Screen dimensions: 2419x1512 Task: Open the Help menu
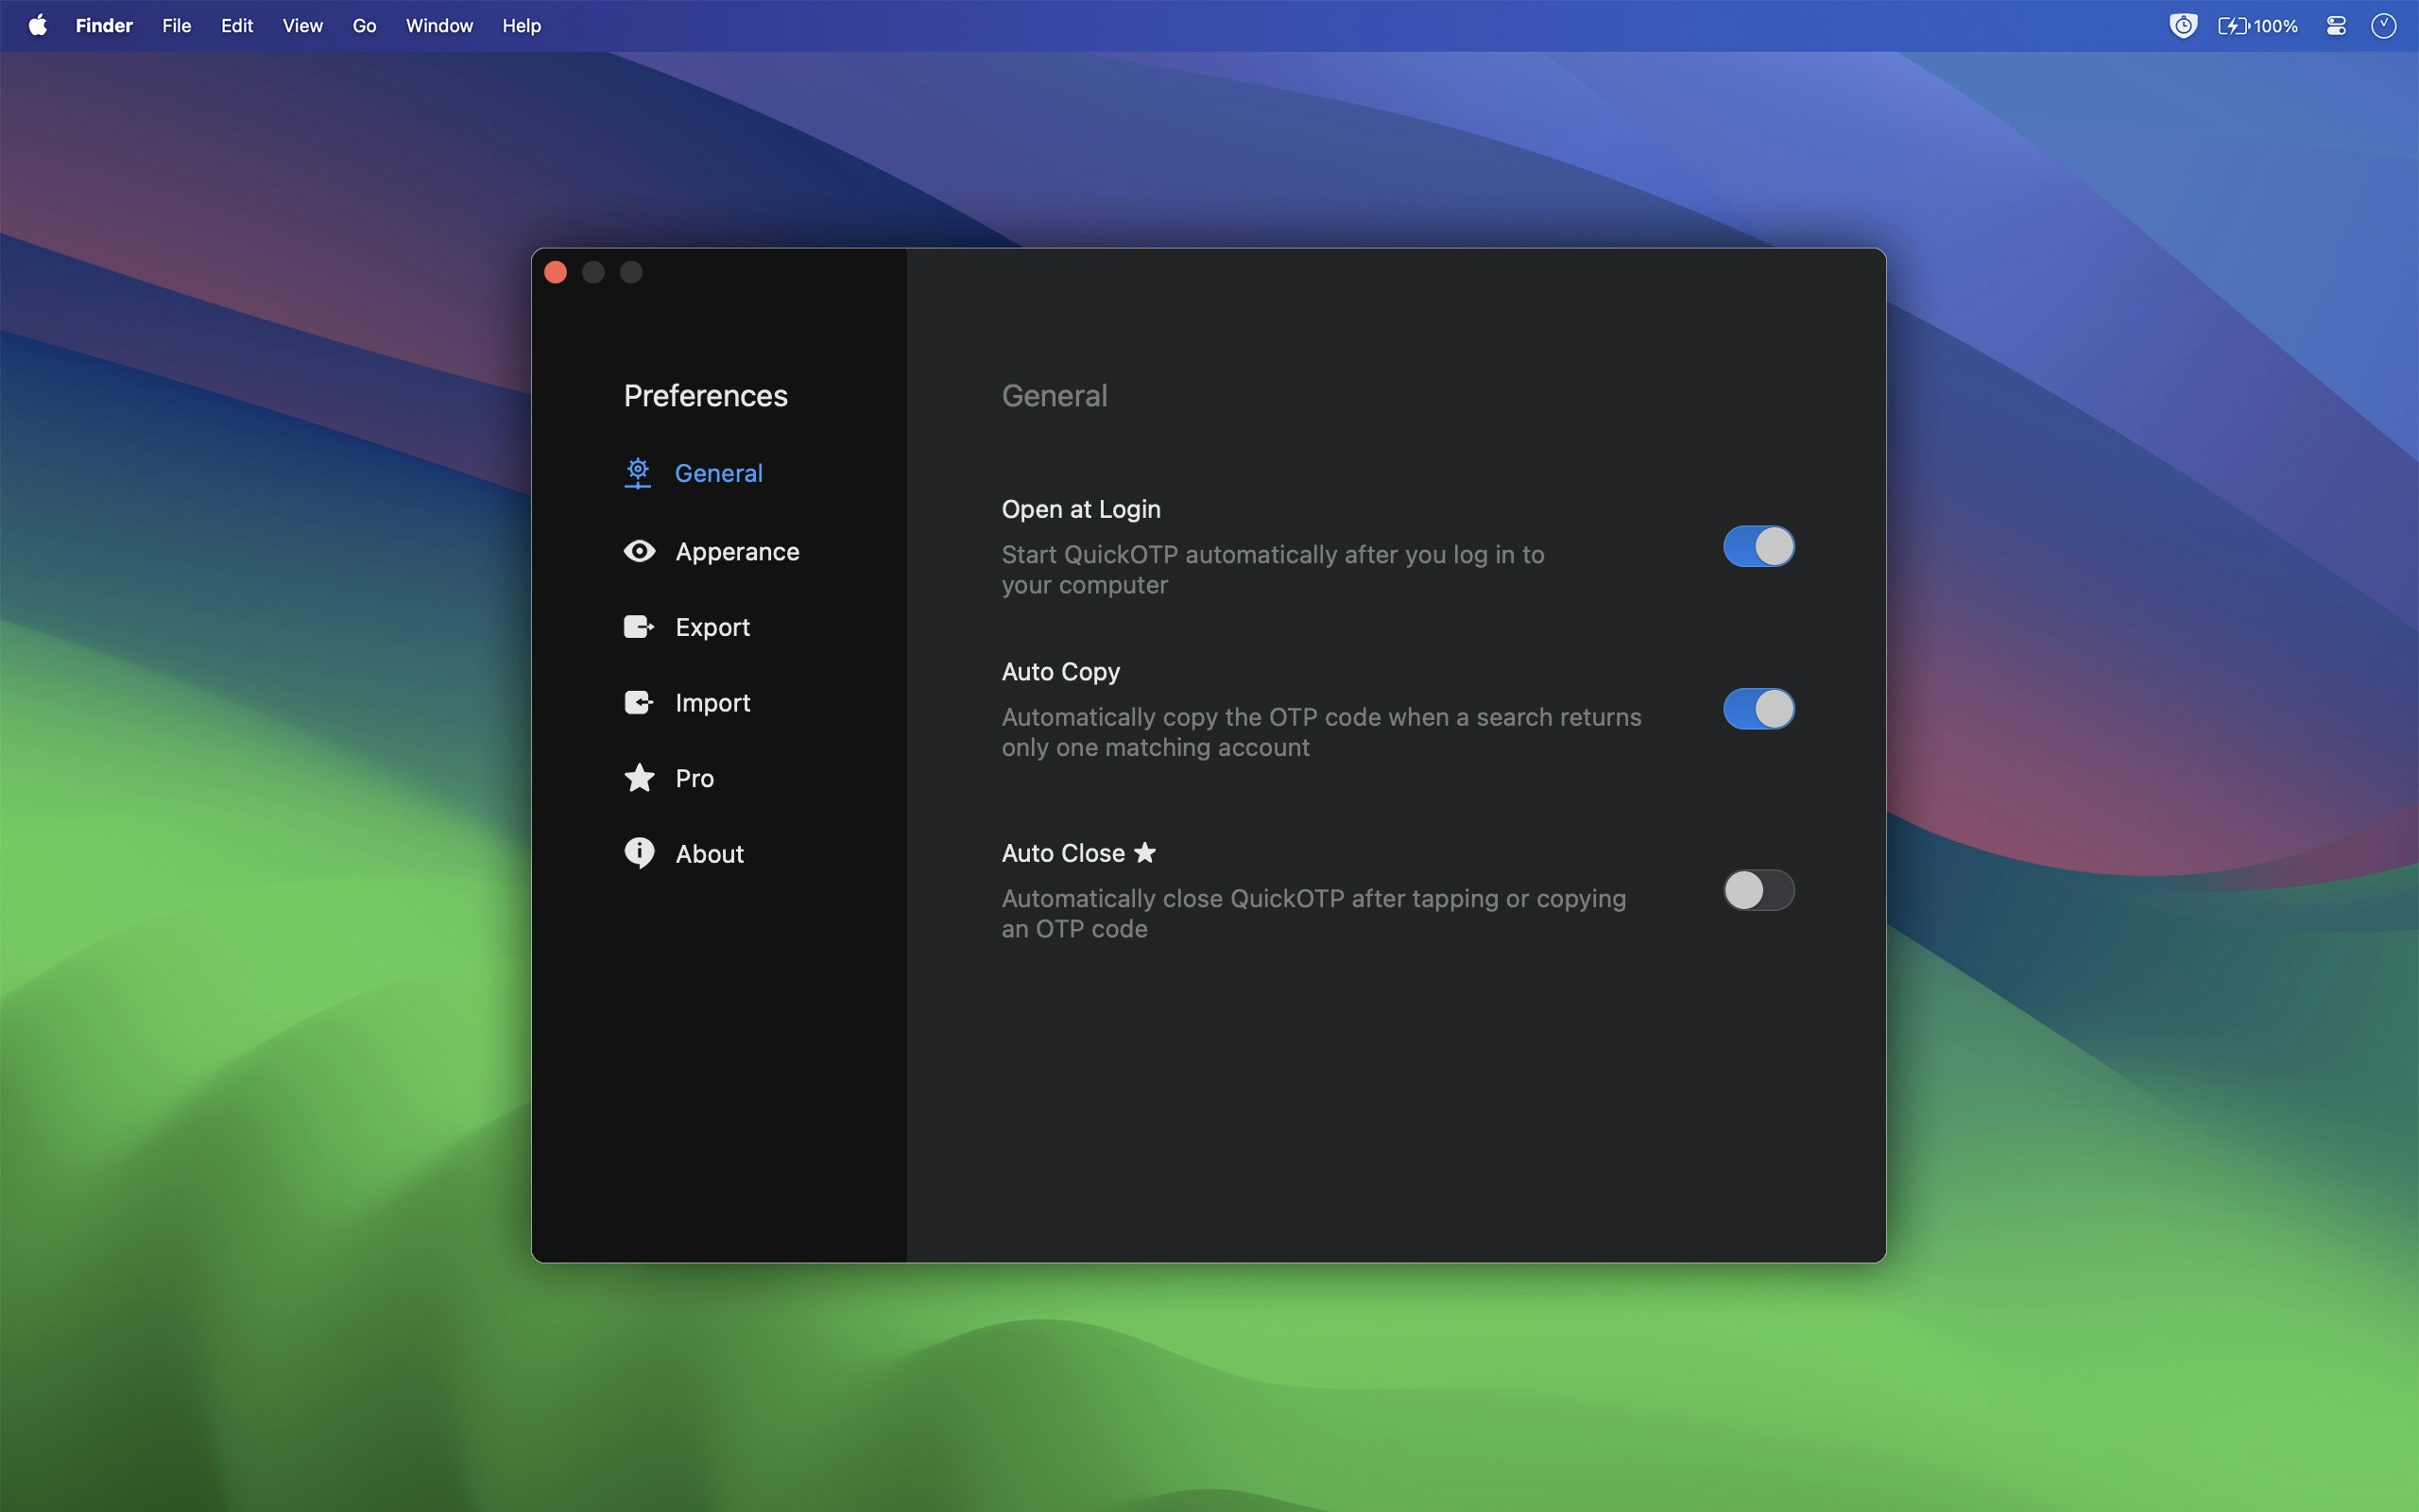point(521,26)
